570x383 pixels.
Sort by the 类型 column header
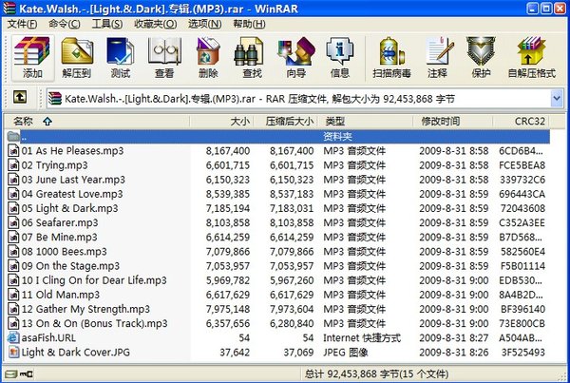click(x=366, y=121)
